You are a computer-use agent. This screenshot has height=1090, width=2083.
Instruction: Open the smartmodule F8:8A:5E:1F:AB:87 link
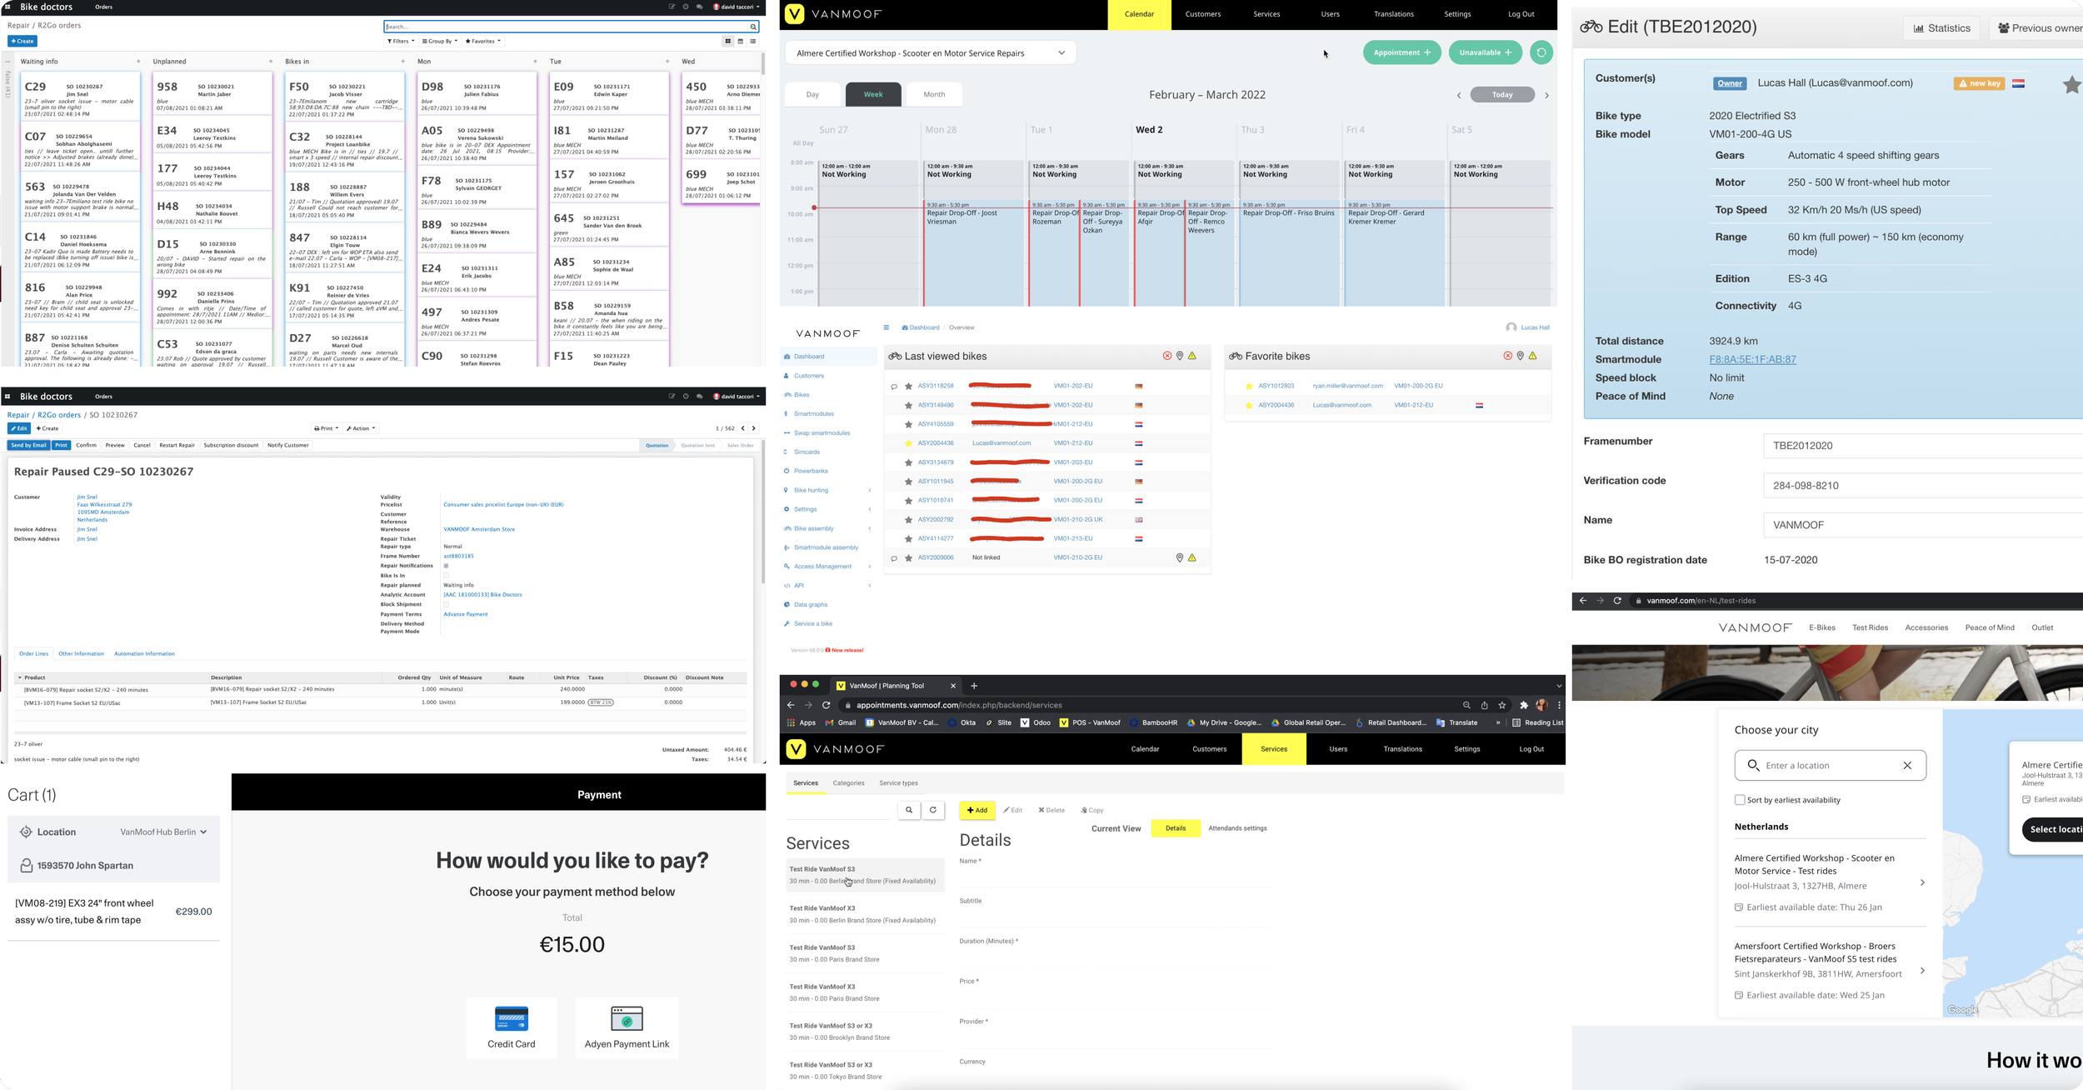[x=1752, y=359]
